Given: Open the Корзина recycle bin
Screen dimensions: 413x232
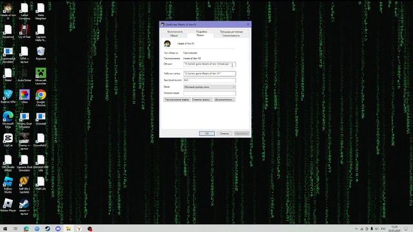Looking at the screenshot, I should click(41, 53).
